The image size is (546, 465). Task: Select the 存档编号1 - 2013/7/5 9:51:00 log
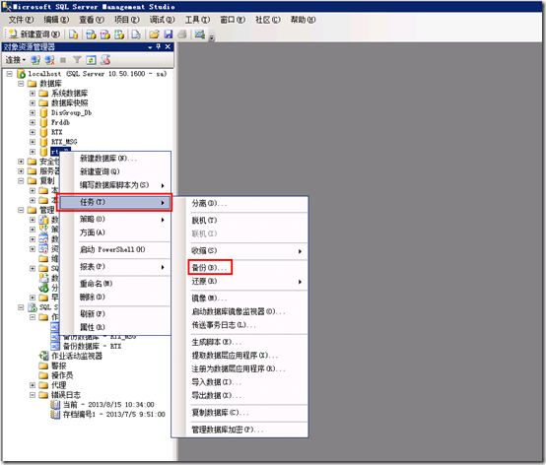114,414
